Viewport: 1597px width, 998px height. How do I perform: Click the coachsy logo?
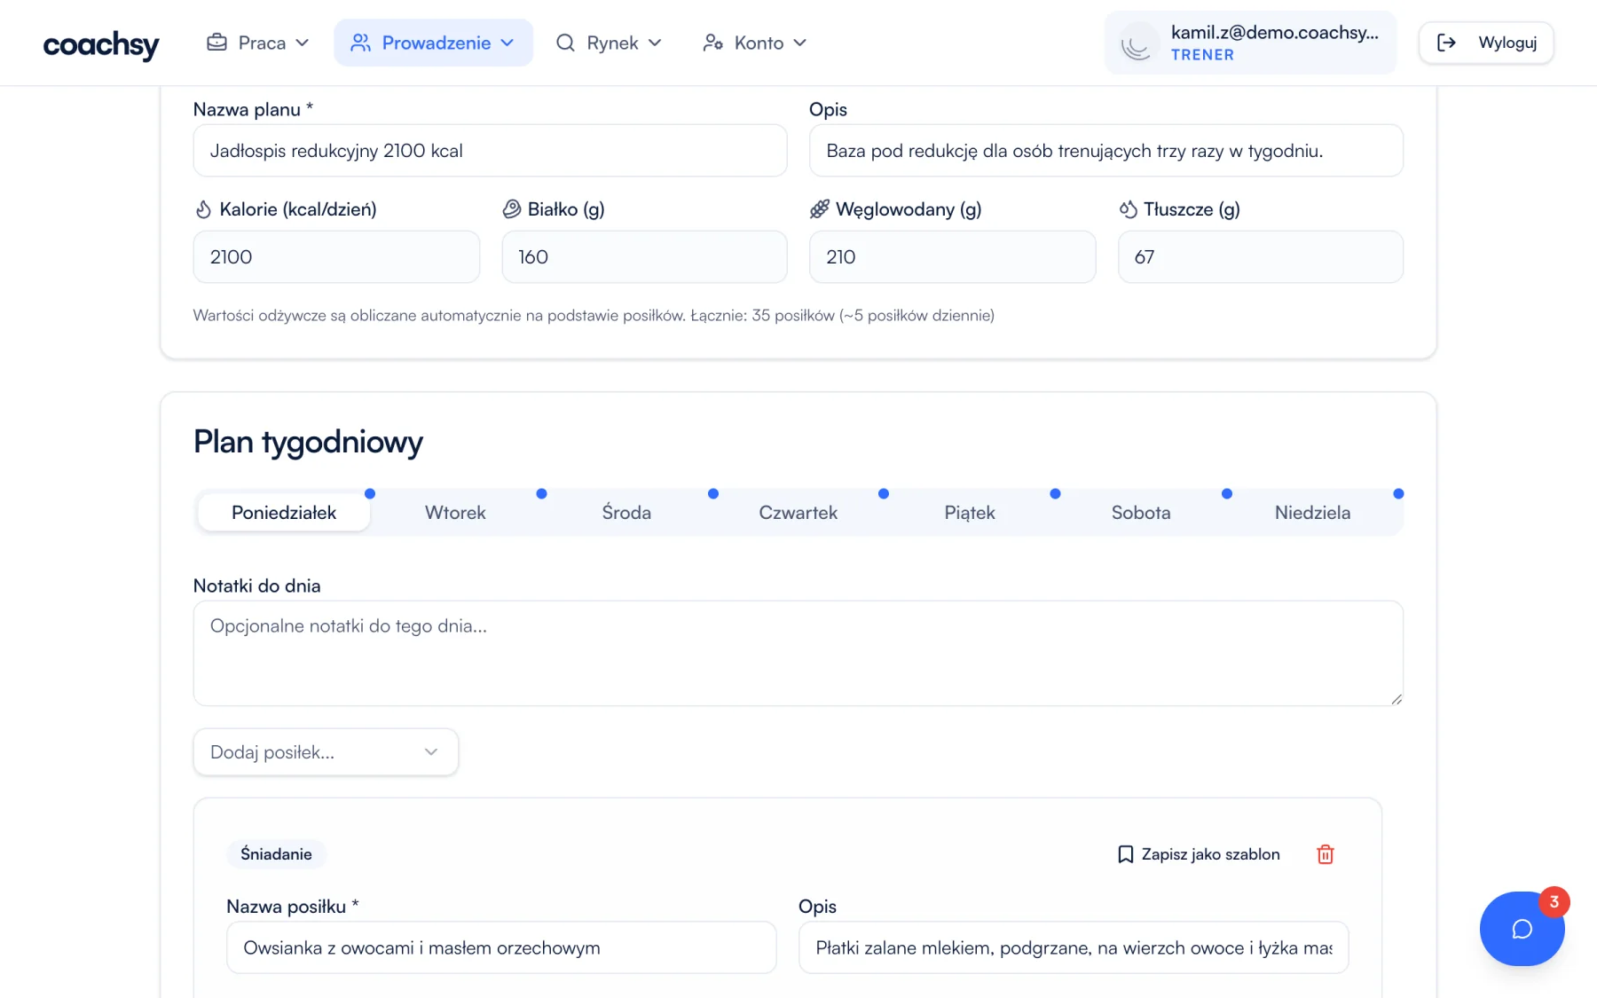101,44
